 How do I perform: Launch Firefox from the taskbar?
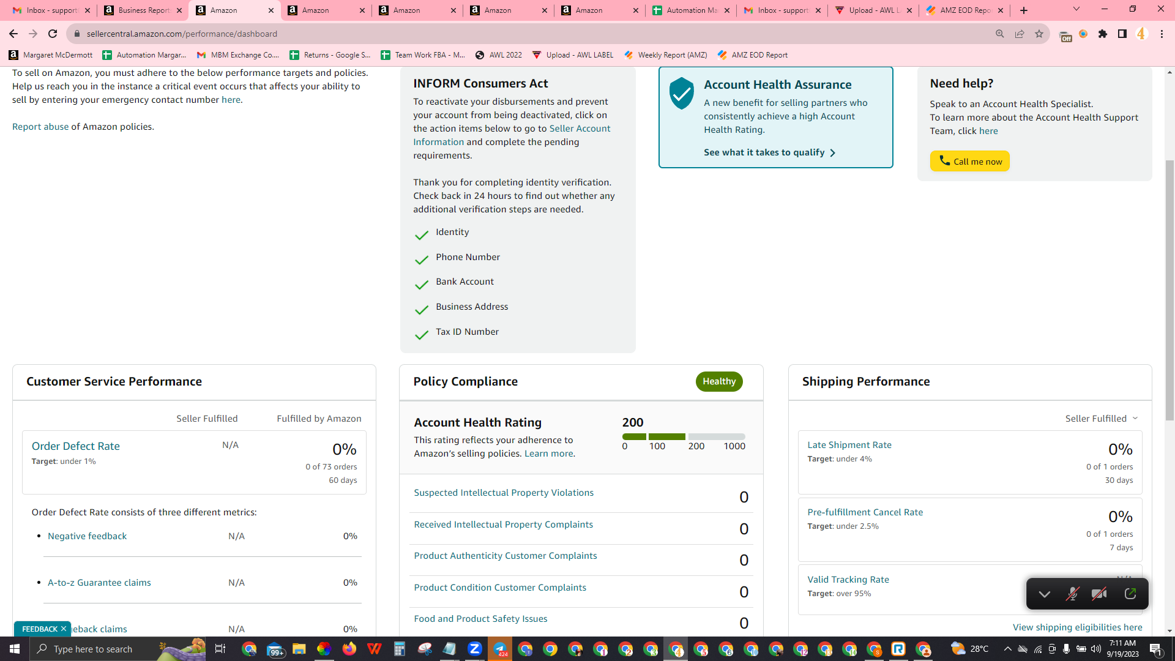coord(349,649)
